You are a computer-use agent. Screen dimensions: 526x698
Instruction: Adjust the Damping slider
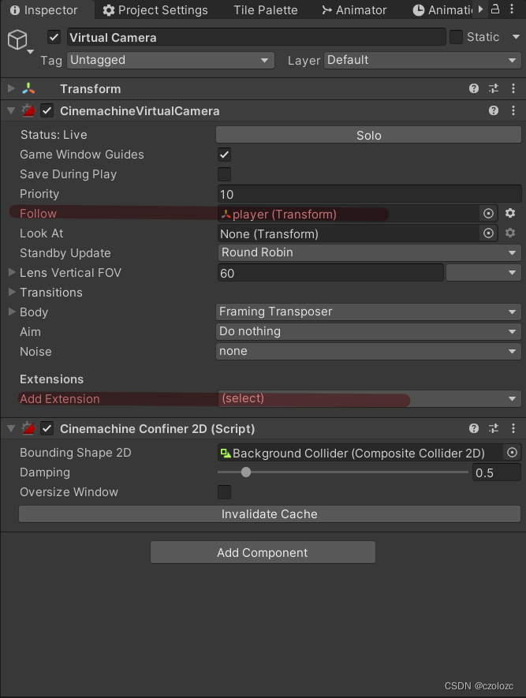[x=245, y=472]
